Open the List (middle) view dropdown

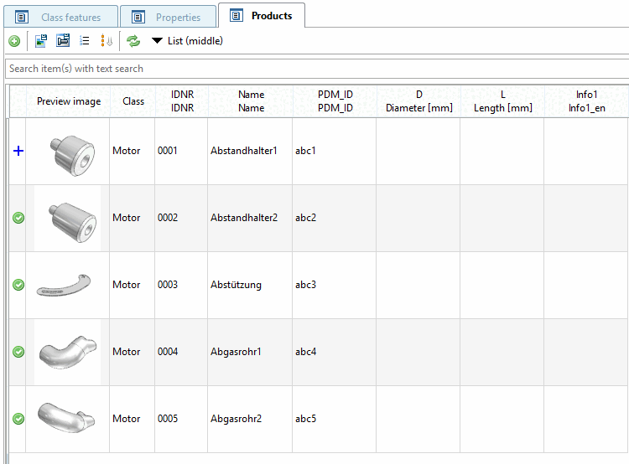click(x=187, y=41)
